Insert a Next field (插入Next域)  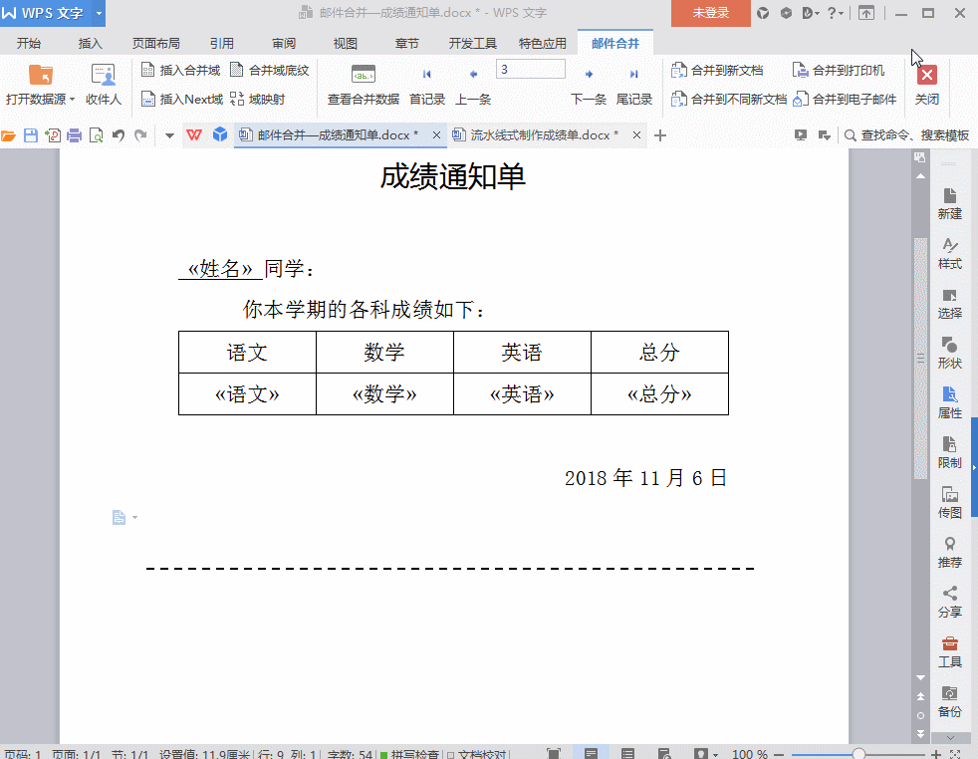click(181, 100)
